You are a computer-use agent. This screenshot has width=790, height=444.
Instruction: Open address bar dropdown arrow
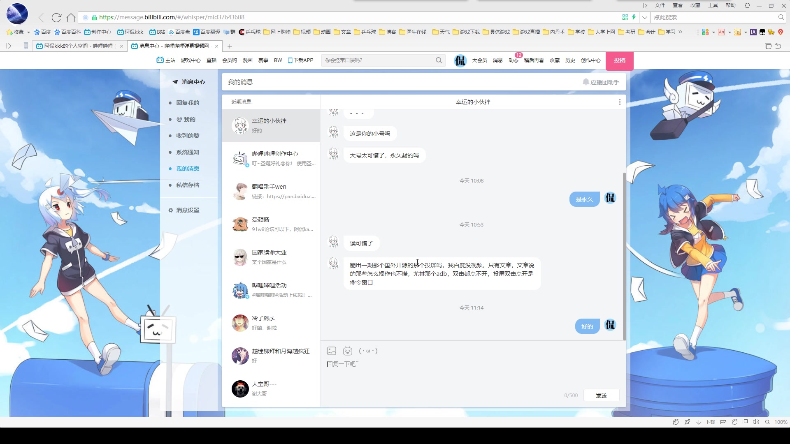[x=644, y=17]
